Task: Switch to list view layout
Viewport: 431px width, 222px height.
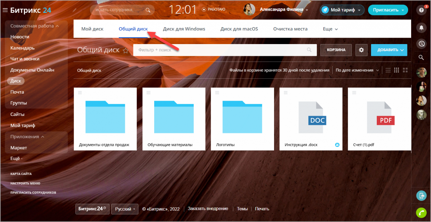Action: [x=388, y=70]
